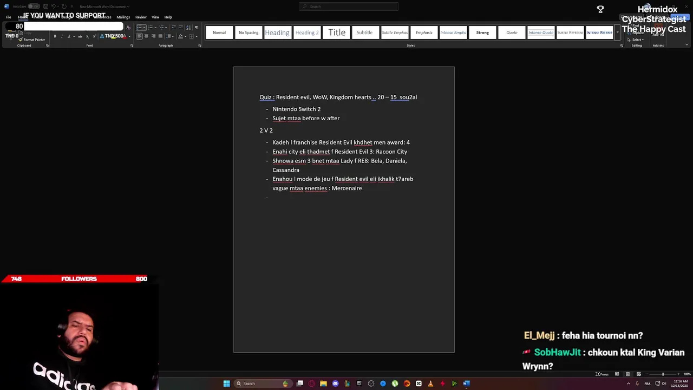Open the Customize Quick Access Toolbar dropdown
The image size is (693, 390).
click(x=72, y=6)
